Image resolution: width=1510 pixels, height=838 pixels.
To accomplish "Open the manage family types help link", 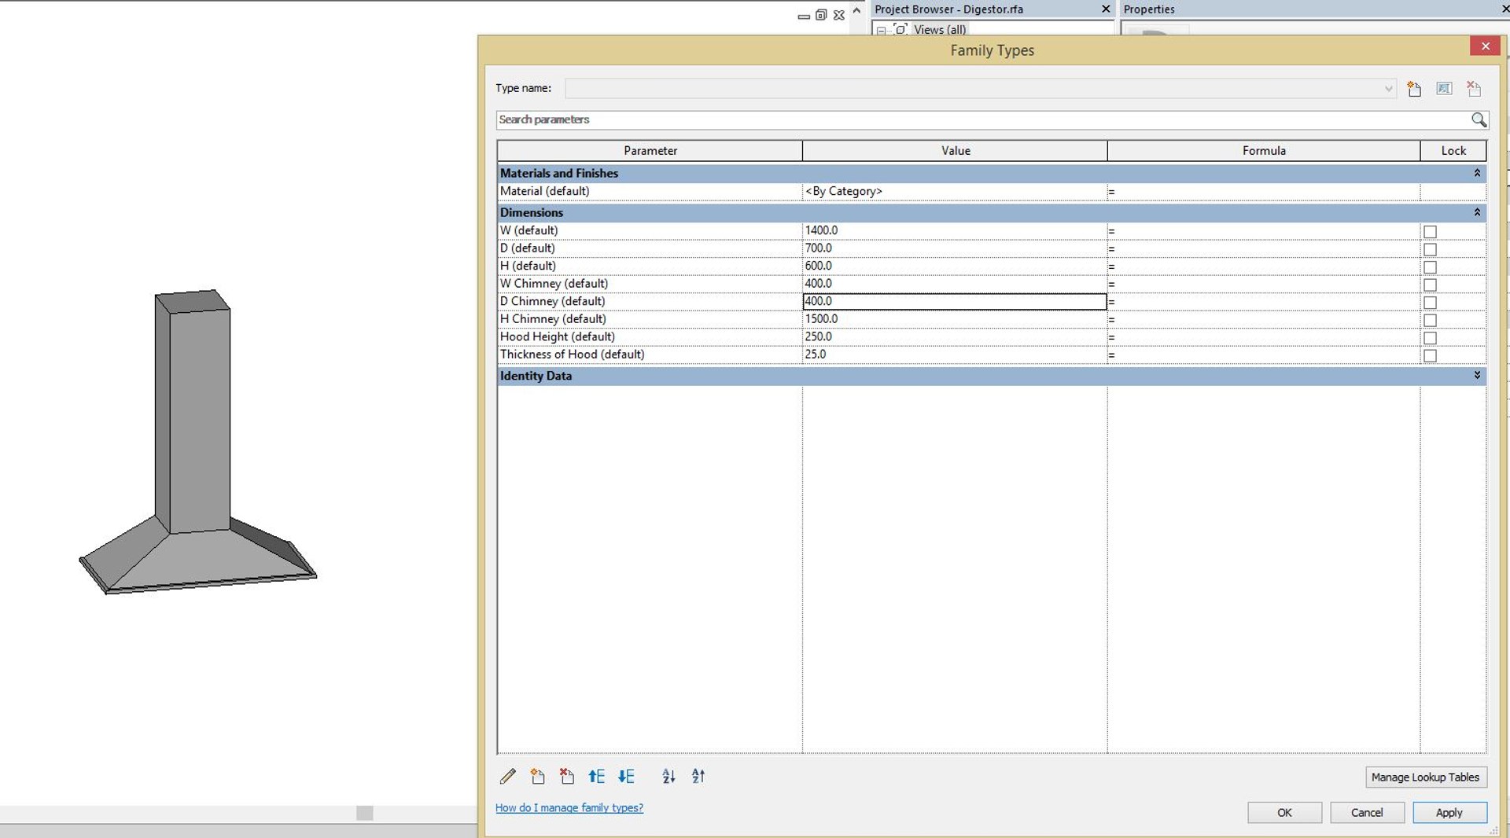I will pyautogui.click(x=569, y=808).
